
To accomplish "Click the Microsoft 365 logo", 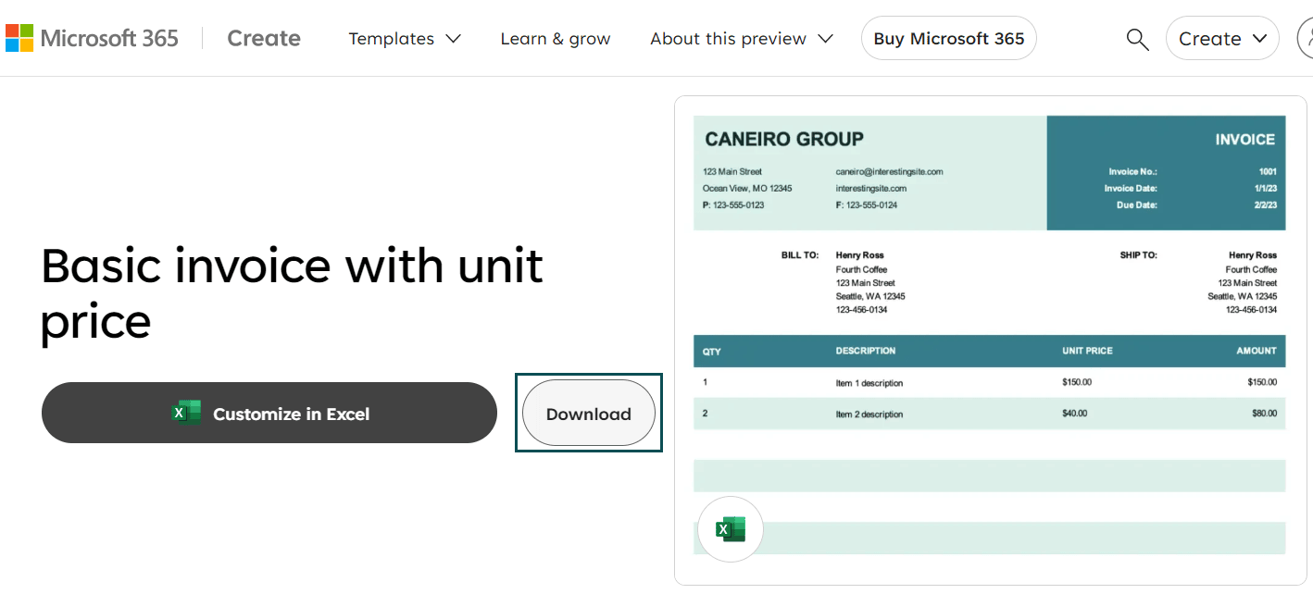I will [x=92, y=38].
